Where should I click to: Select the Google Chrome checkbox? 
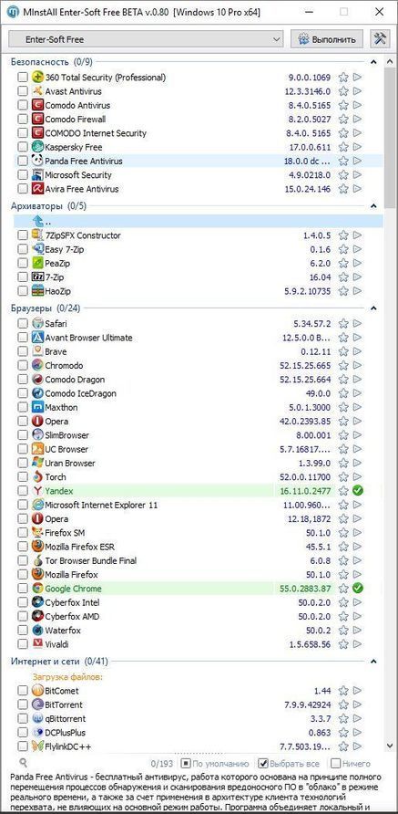(x=22, y=589)
